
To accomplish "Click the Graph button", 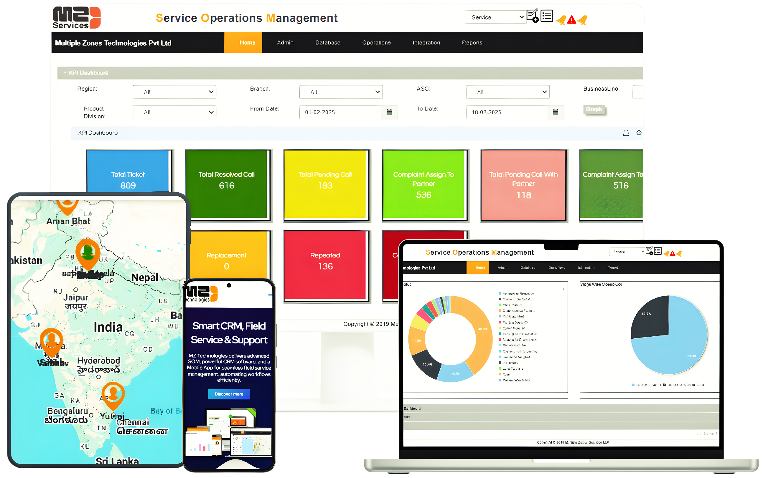I will click(x=594, y=109).
